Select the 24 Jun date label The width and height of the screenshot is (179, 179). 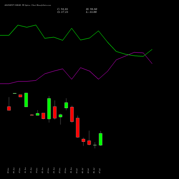pos(54,170)
